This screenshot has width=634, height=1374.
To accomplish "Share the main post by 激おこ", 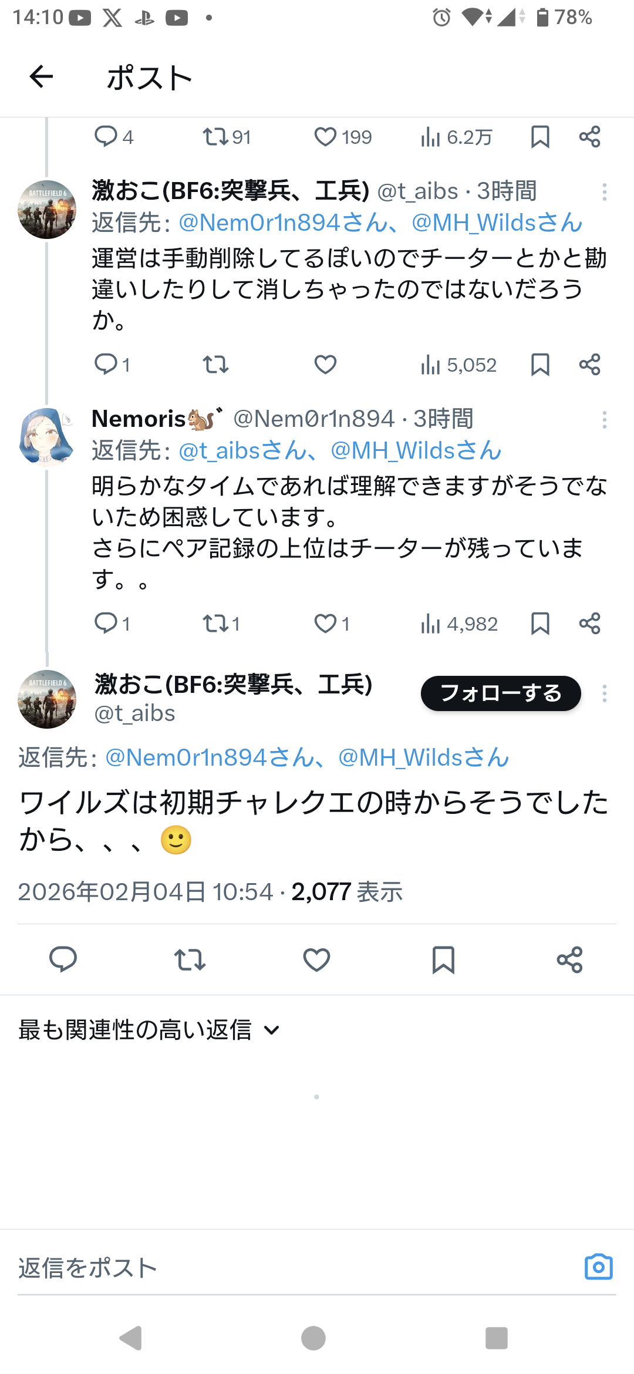I will (569, 960).
